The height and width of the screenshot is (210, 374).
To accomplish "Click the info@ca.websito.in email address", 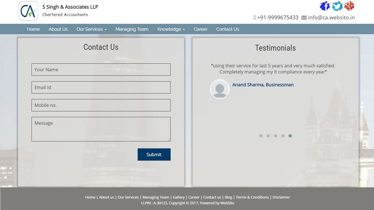I will tap(331, 17).
